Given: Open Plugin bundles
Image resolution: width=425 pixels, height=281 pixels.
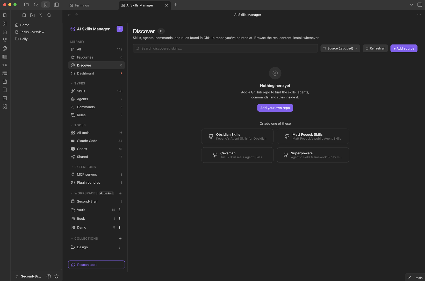Looking at the screenshot, I should coord(96,182).
